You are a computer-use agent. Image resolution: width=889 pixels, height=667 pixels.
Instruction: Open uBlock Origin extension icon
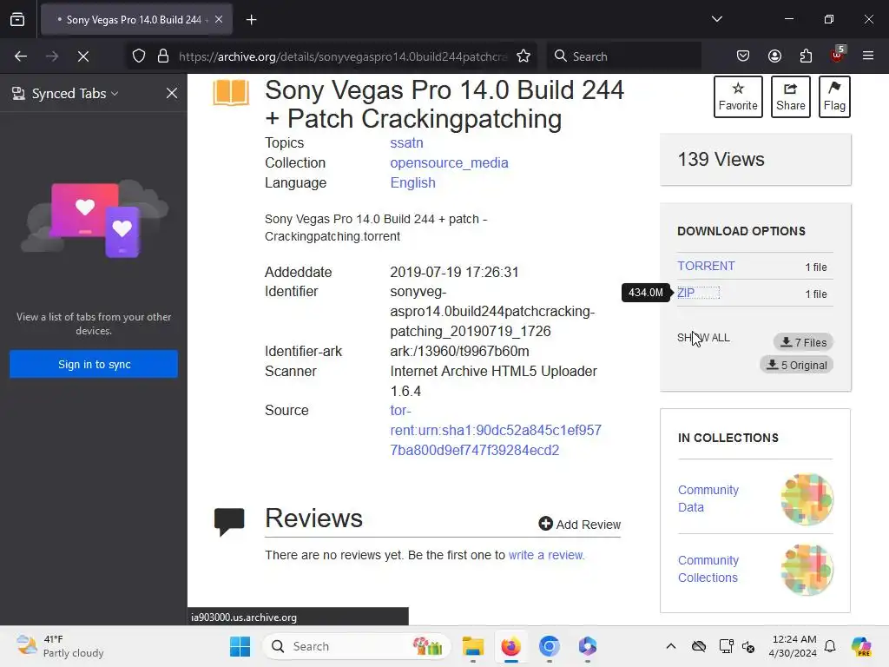[838, 55]
